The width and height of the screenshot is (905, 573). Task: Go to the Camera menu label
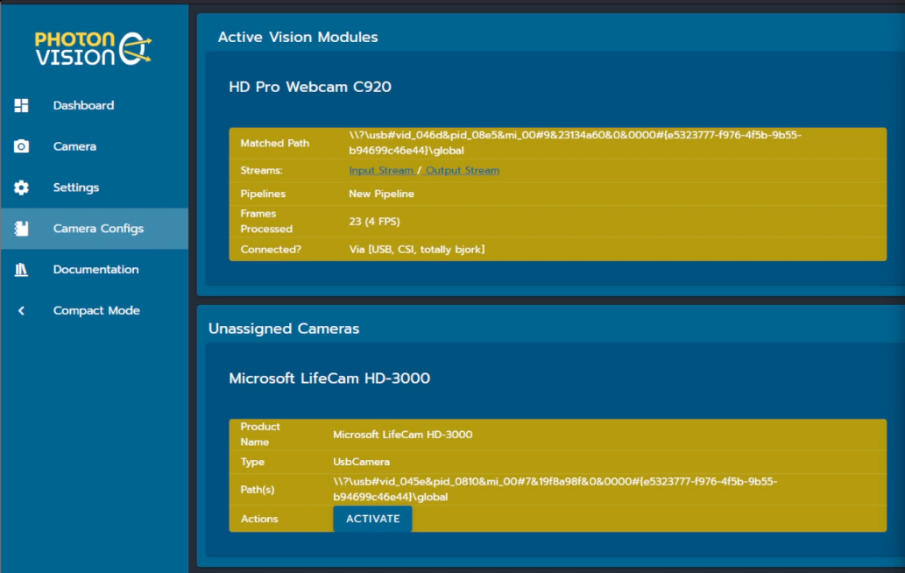pos(74,146)
